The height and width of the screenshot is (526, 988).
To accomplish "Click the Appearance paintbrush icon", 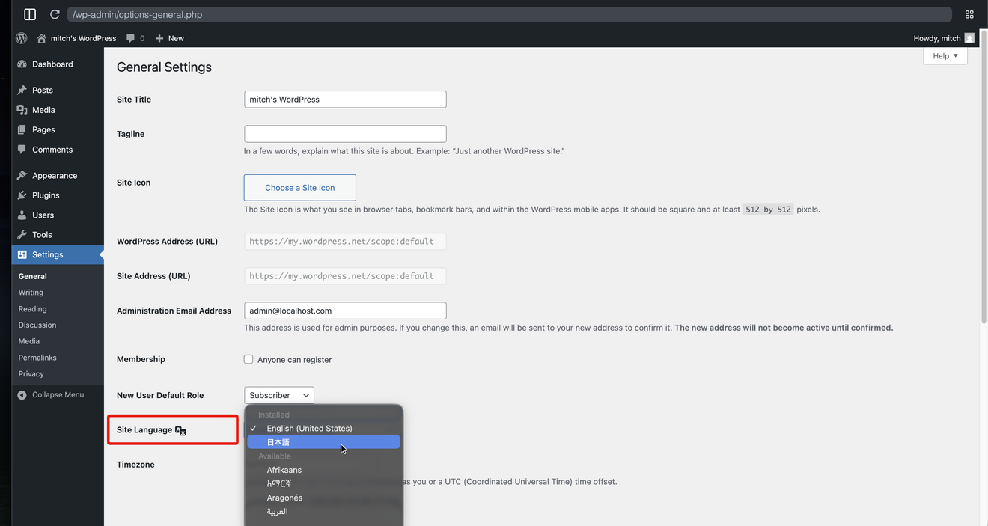I will (22, 175).
